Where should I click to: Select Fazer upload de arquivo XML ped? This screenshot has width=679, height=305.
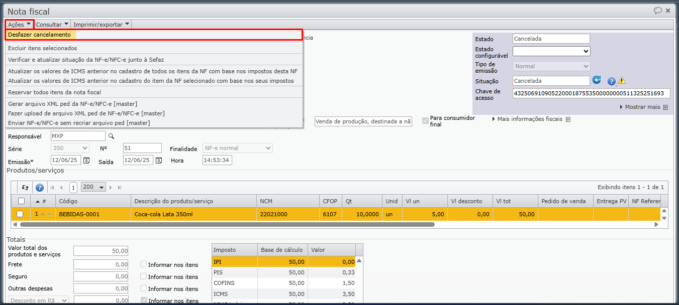coord(154,113)
